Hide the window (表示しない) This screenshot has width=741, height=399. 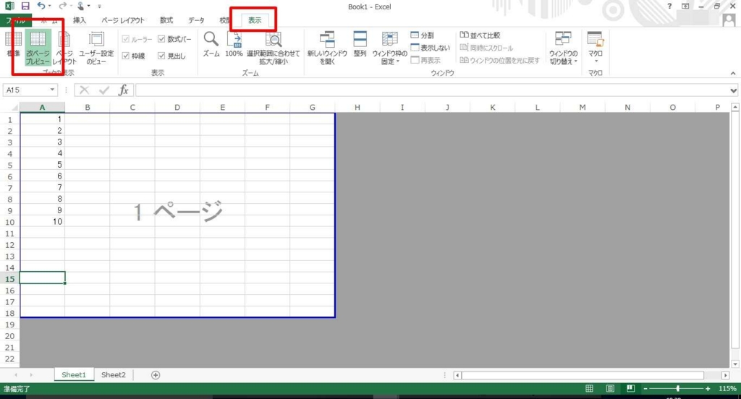click(430, 48)
